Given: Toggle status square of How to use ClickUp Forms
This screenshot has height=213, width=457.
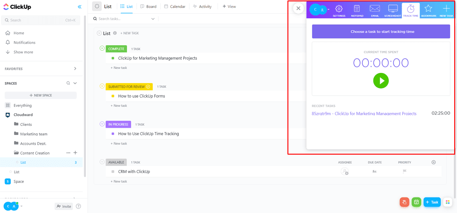Looking at the screenshot, I should (x=113, y=96).
